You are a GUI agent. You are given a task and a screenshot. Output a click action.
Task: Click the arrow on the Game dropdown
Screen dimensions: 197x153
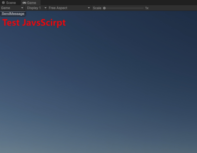[22, 8]
